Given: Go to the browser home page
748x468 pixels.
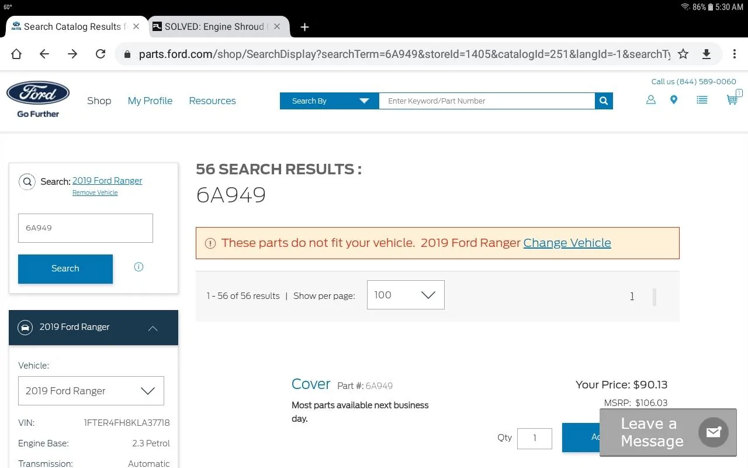Looking at the screenshot, I should (16, 54).
